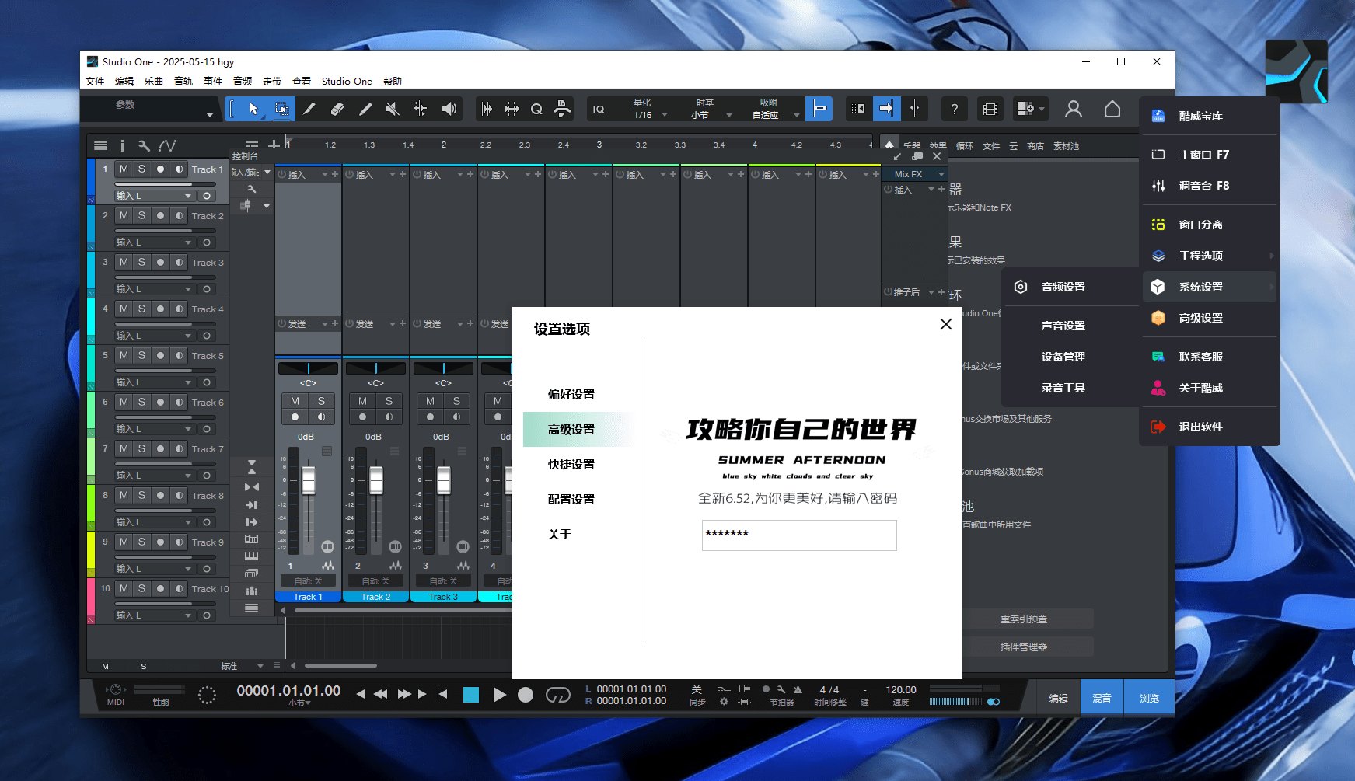Switch to 浏览 view button
The width and height of the screenshot is (1355, 781).
coord(1150,698)
